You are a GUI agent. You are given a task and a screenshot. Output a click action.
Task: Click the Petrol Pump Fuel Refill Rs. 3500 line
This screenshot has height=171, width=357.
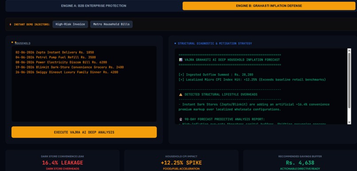(x=55, y=57)
